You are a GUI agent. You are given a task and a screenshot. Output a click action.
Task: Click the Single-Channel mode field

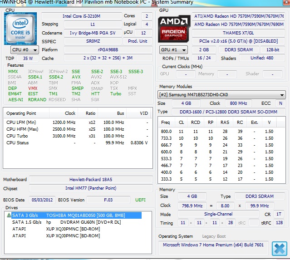[x=218, y=214]
